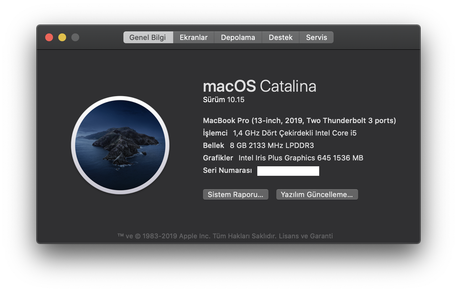The image size is (457, 292).
Task: Show the Servis tab
Action: click(x=317, y=37)
